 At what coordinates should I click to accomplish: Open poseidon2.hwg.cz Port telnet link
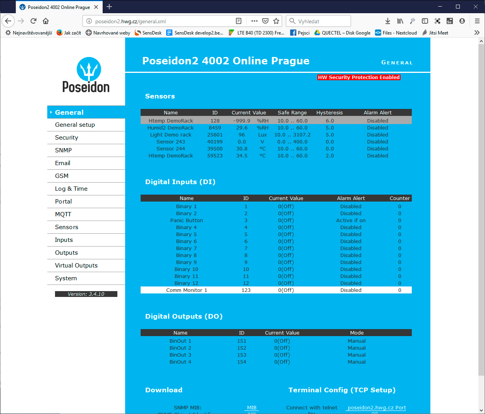377,408
